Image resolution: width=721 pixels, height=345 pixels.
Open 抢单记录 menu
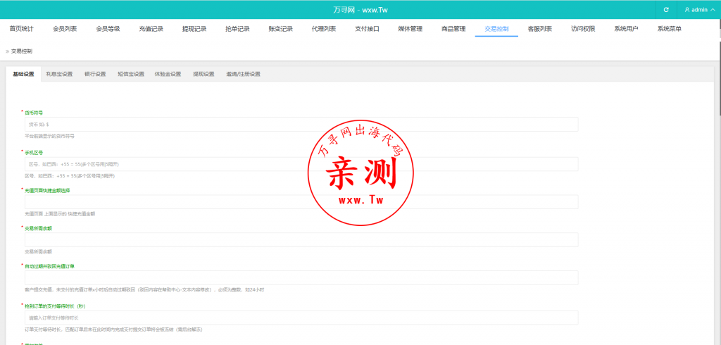pyautogui.click(x=238, y=29)
